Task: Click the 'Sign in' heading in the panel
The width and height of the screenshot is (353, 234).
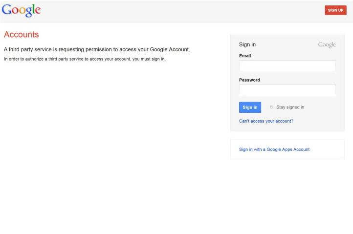Action: pos(247,44)
